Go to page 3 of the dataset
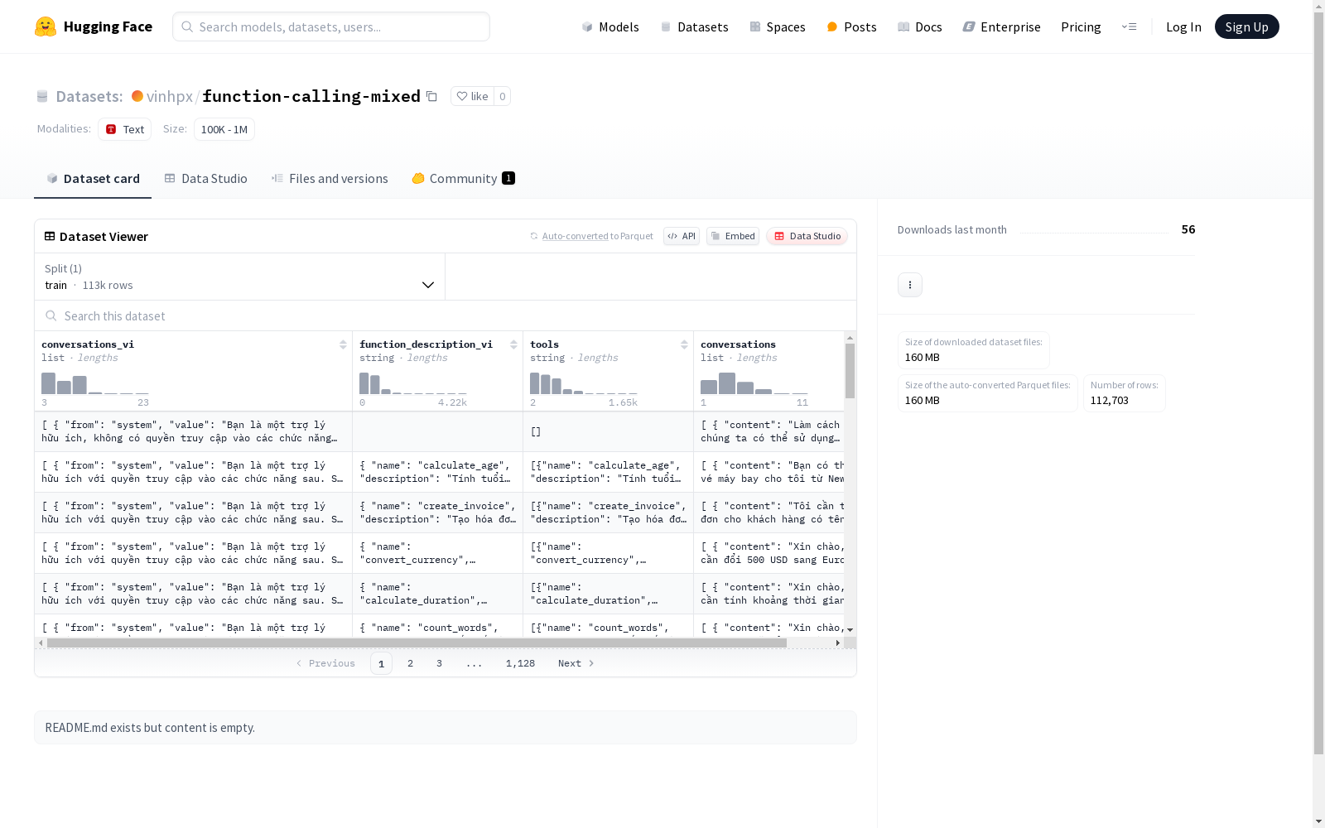Viewport: 1325px width, 828px height. tap(439, 663)
